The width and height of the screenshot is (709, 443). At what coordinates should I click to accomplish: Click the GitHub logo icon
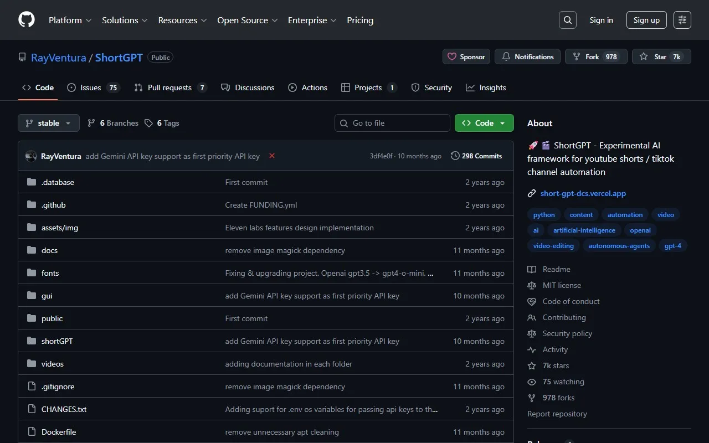pyautogui.click(x=27, y=20)
